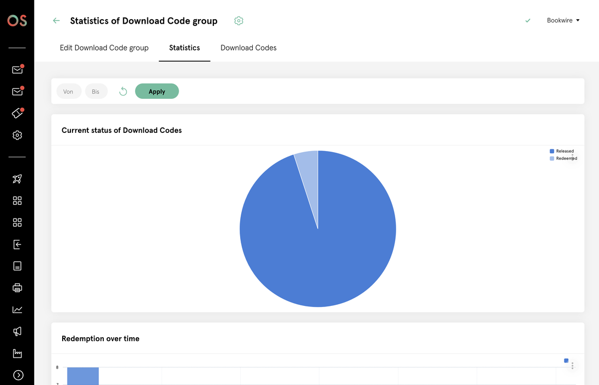Click the sidebar settings gear icon
Screen dimensions: 599x385
coord(17,135)
